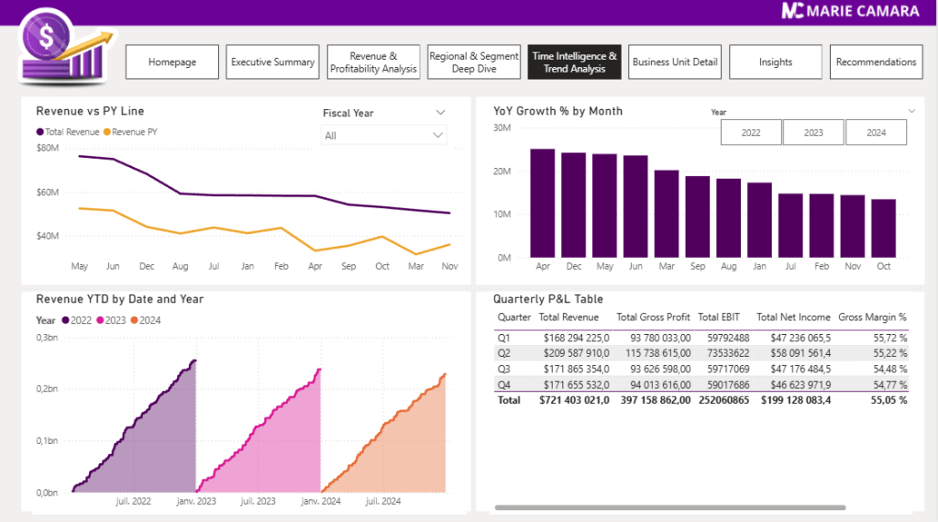Filter by year 2022 slicer tile
The image size is (938, 522).
coord(751,132)
